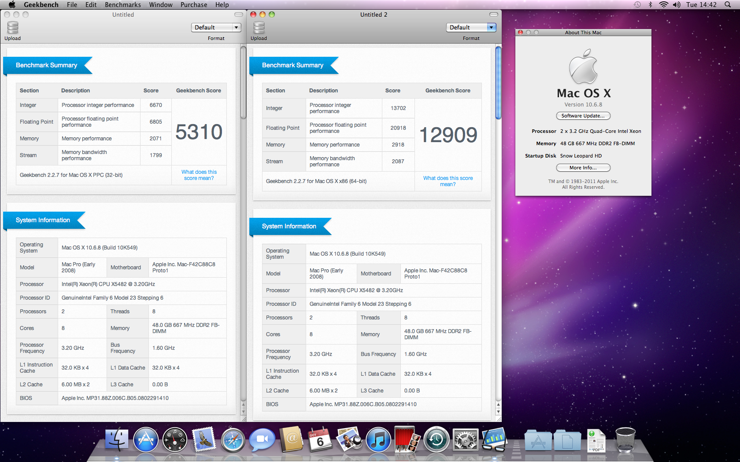Click Geekbench score 12909 in Untitled 2 window
The width and height of the screenshot is (740, 462).
point(448,135)
